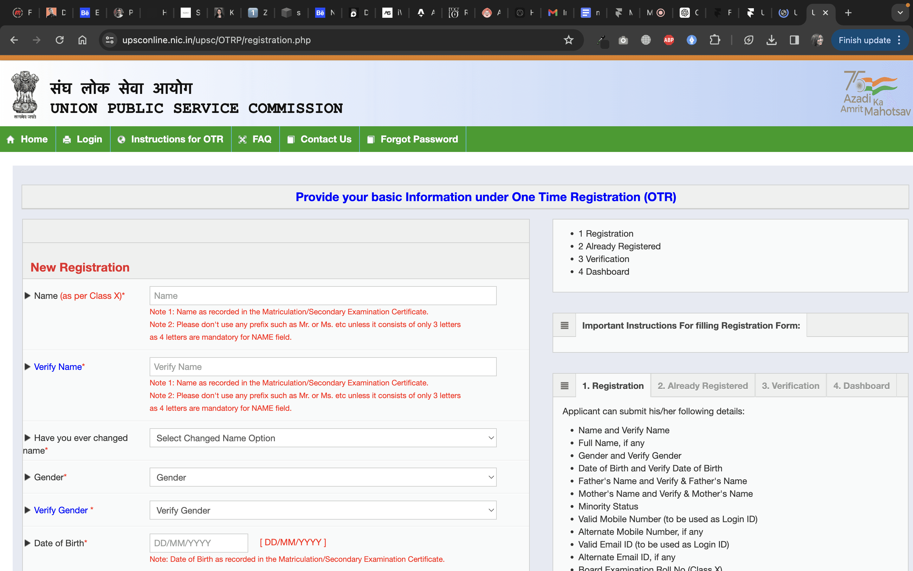Click the Name input field

(x=323, y=296)
